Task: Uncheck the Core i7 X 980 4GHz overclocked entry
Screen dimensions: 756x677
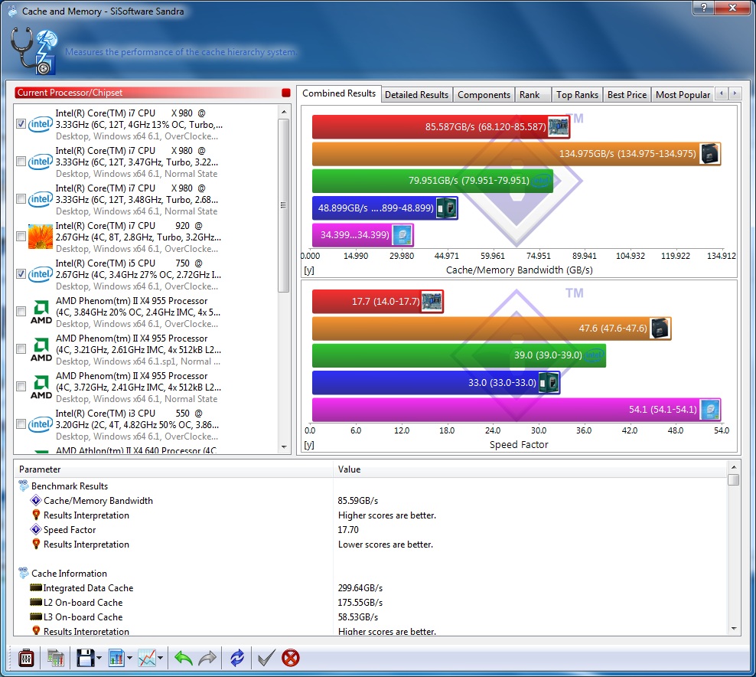Action: (21, 123)
